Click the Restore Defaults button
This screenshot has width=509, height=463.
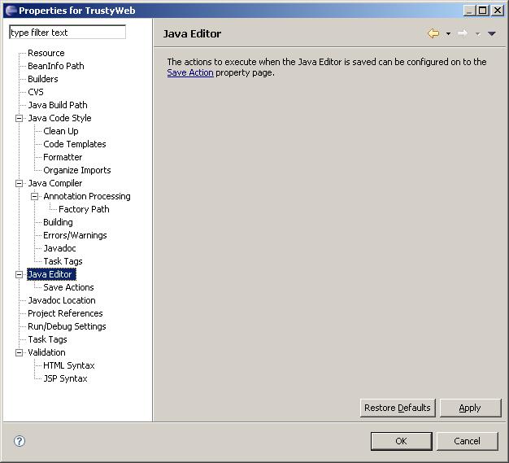point(398,408)
